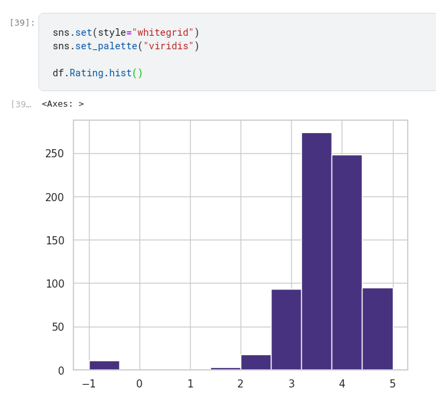Click the input prompt number [39]:
This screenshot has width=436, height=405.
[x=22, y=23]
